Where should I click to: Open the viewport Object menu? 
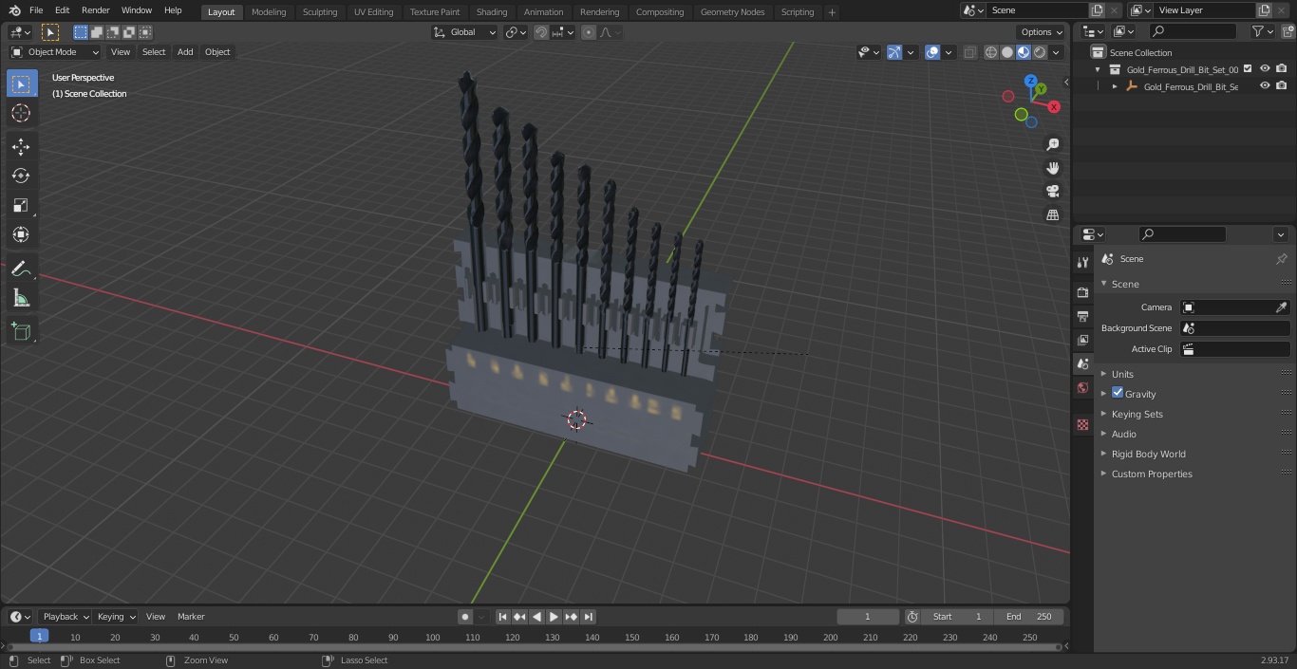pyautogui.click(x=217, y=52)
